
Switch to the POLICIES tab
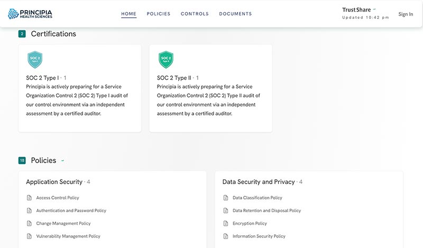coord(158,14)
